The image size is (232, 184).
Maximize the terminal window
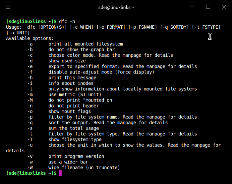point(208,7)
